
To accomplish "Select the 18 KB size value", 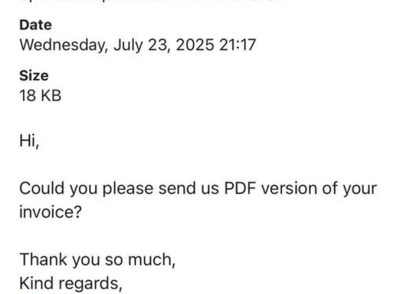I will click(x=40, y=96).
